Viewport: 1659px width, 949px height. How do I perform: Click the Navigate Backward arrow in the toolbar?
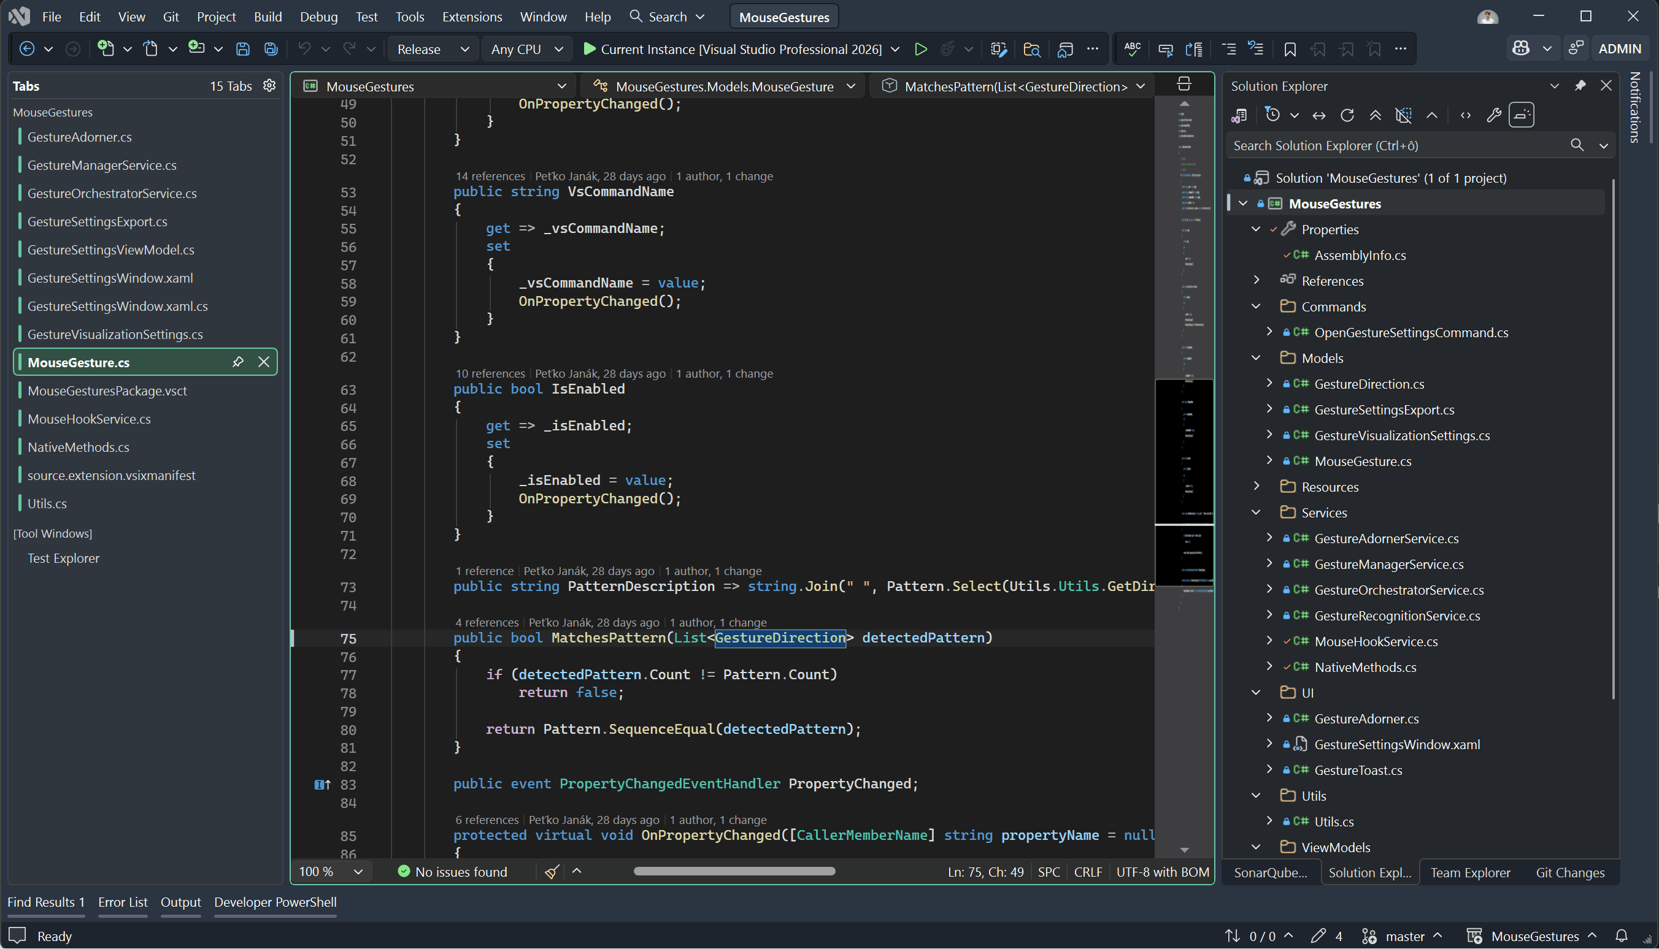point(27,49)
